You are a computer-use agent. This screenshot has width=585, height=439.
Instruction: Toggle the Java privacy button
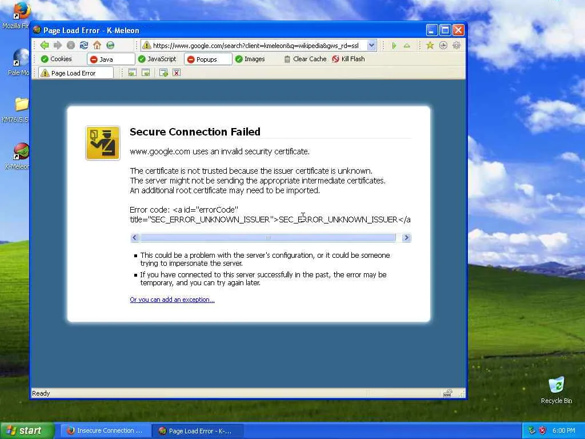tap(111, 59)
